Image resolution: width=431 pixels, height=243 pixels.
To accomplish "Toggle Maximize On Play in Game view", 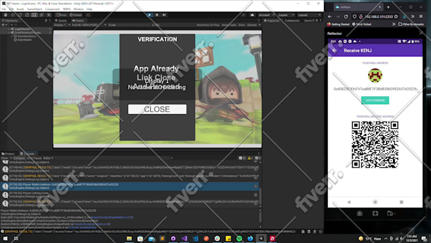I will pos(208,25).
